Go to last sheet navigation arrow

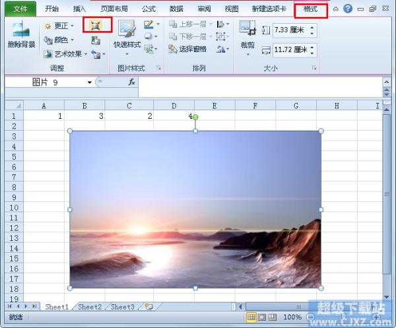(x=34, y=306)
